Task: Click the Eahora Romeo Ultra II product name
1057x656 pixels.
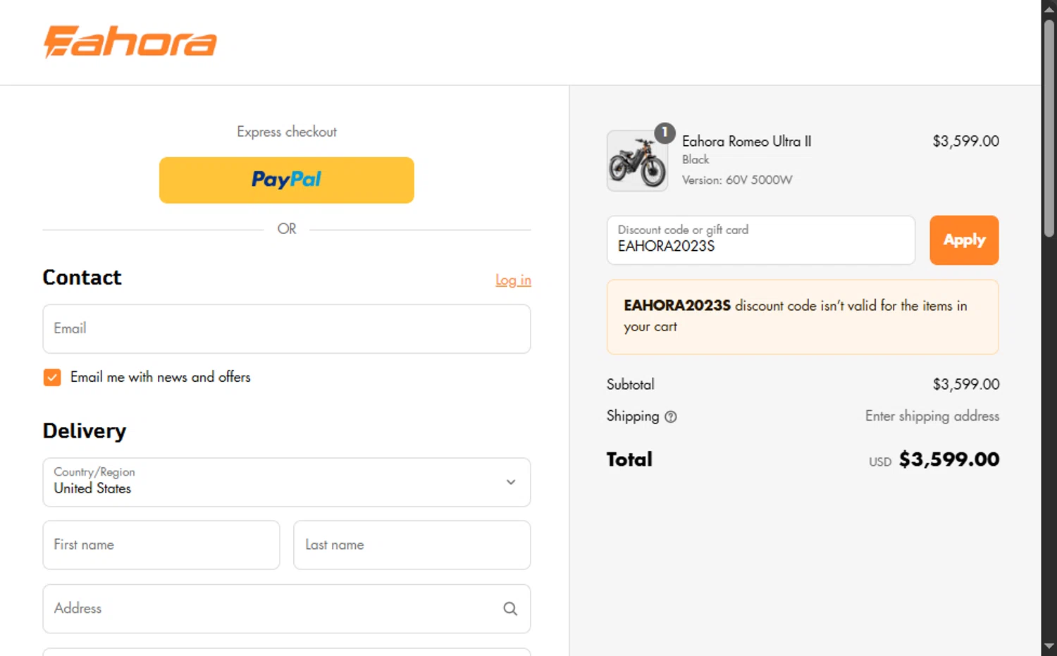Action: click(746, 141)
